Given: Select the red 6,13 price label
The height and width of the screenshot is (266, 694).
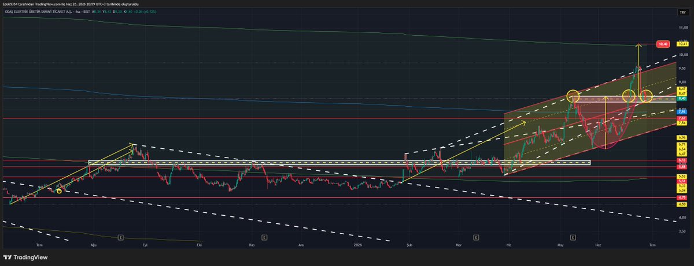Looking at the screenshot, I should pyautogui.click(x=682, y=160).
